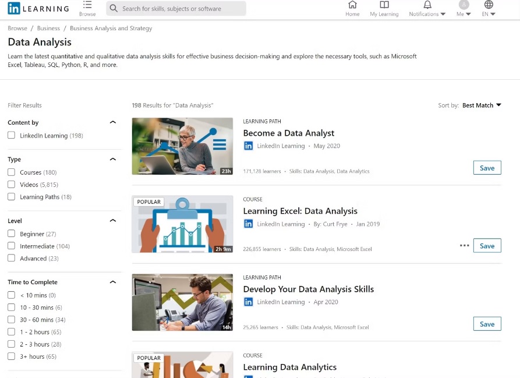Click the LinkedIn Learning logo
The height and width of the screenshot is (378, 520).
(38, 8)
